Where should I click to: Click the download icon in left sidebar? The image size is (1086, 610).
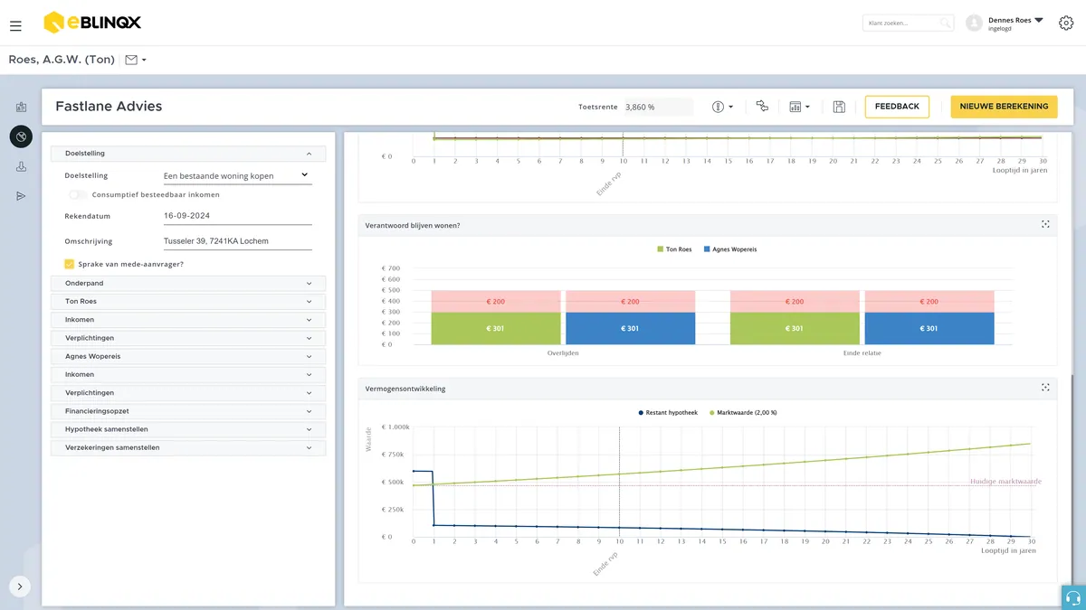pos(21,167)
